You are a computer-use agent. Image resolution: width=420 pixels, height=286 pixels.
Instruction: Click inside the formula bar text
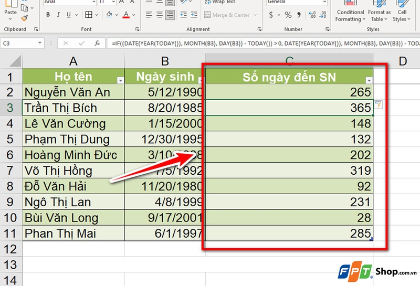264,43
